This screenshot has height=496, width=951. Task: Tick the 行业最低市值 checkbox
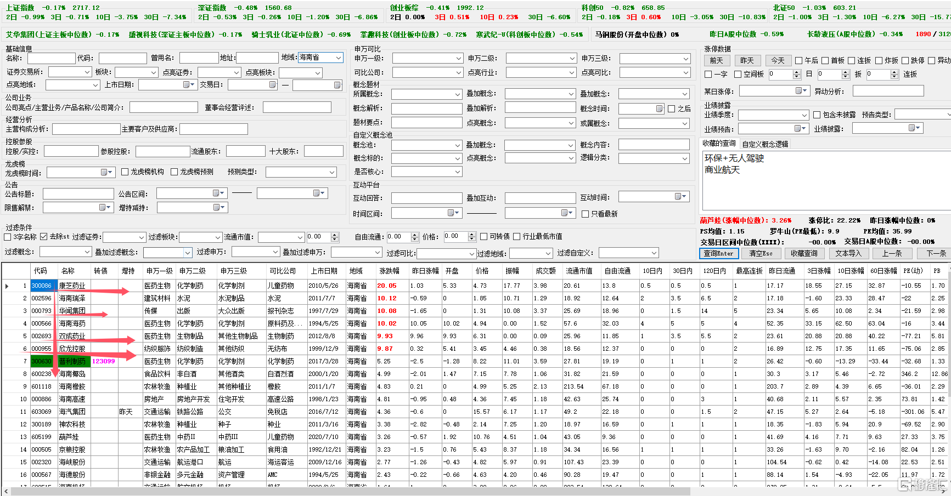516,236
